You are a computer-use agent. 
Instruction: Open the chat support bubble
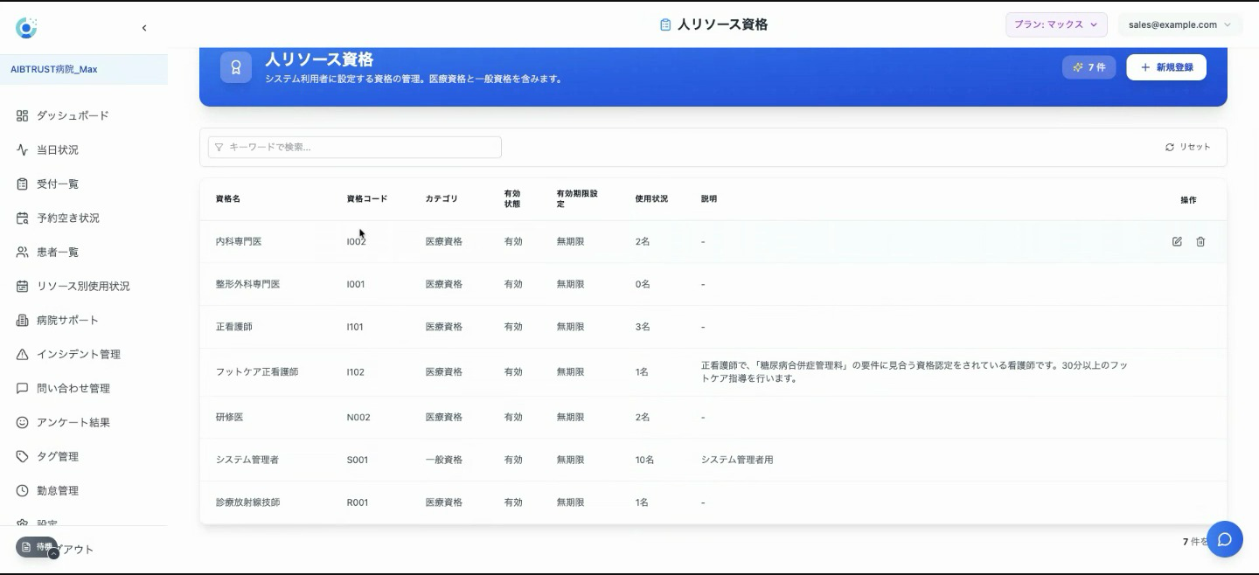coord(1225,539)
